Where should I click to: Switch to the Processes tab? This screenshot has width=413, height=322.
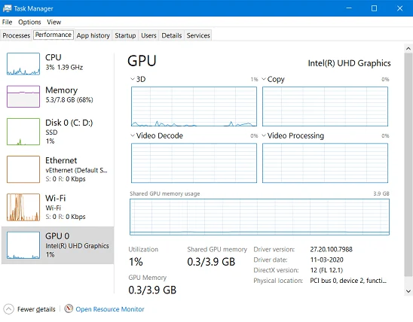[17, 35]
